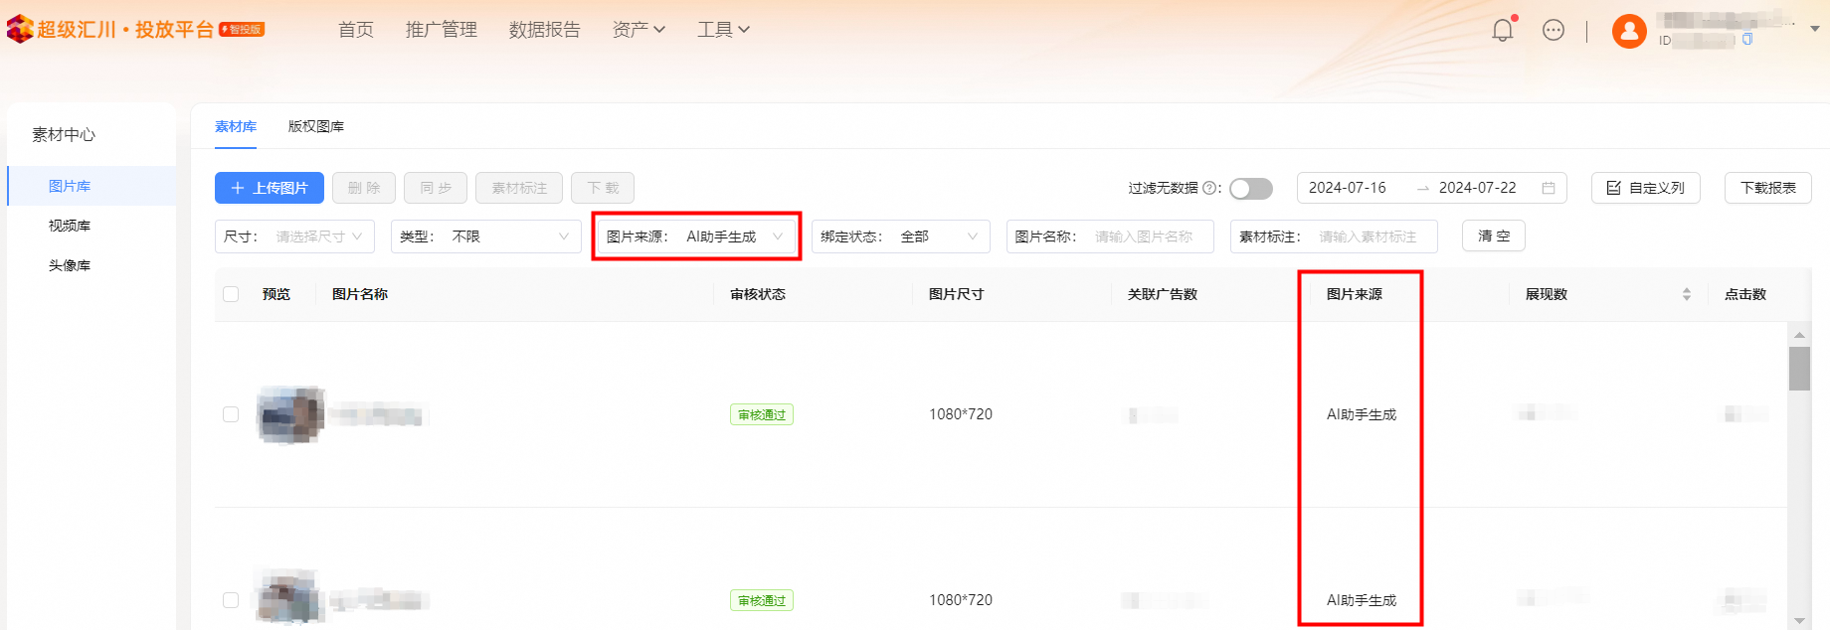The height and width of the screenshot is (630, 1830).
Task: Open the 尺寸 size dropdown
Action: (x=294, y=236)
